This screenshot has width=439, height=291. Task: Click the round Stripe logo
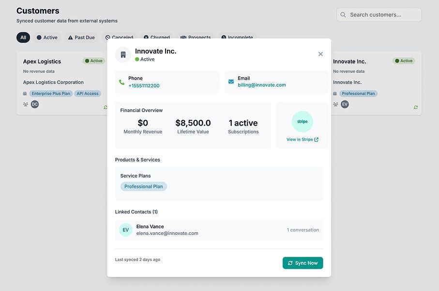pos(303,122)
